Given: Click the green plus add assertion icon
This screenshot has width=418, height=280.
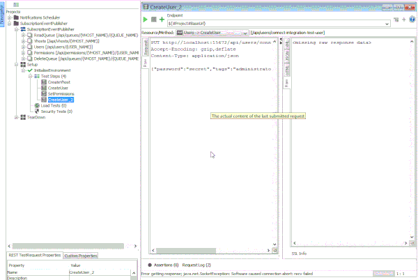Looking at the screenshot, I should 162,20.
